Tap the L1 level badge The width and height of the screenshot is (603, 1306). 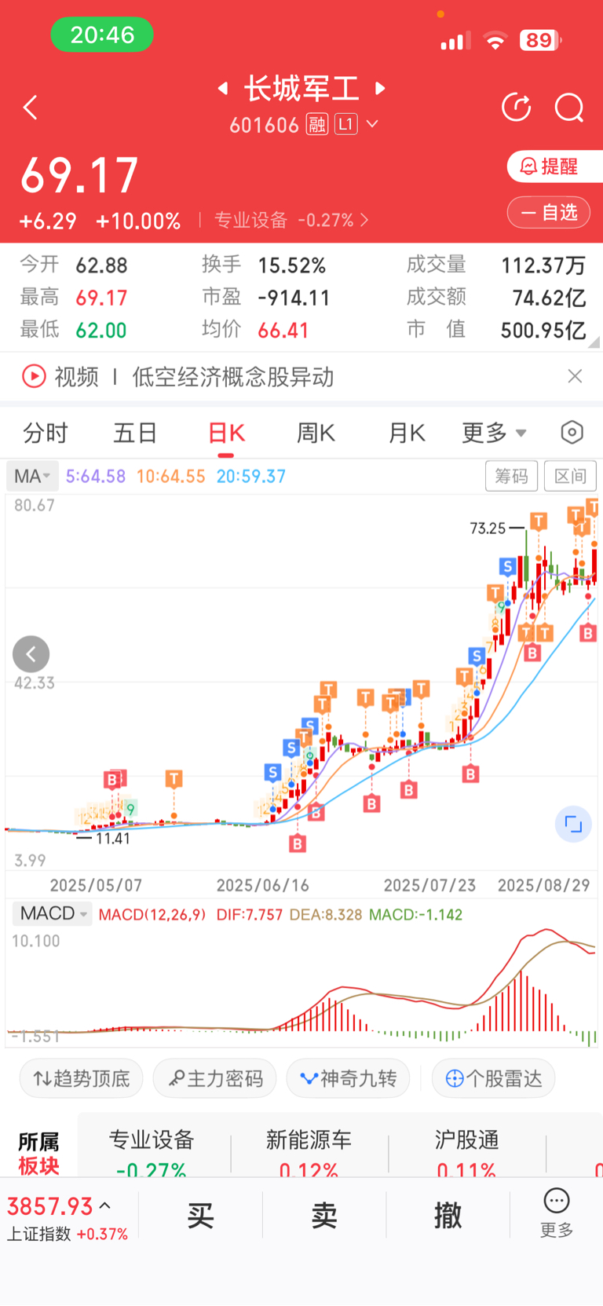(x=346, y=124)
